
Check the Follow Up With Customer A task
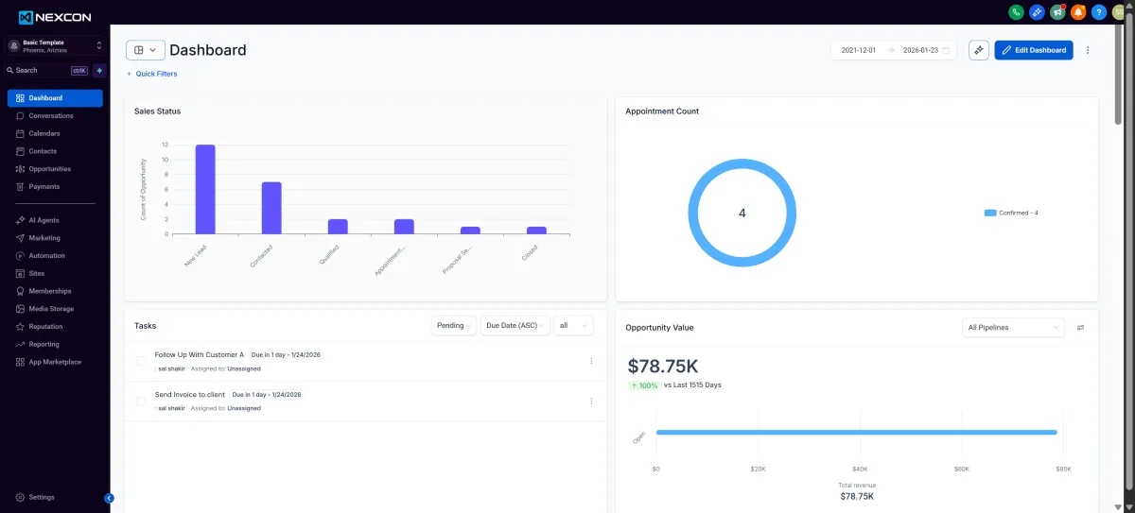pos(141,361)
